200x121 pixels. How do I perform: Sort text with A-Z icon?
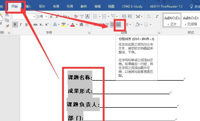(x=149, y=16)
